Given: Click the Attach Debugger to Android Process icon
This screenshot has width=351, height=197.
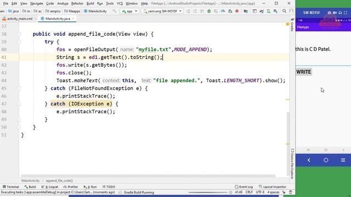Looking at the screenshot, I should [x=230, y=11].
